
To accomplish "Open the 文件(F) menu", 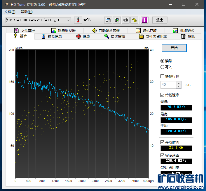I will tap(10, 12).
